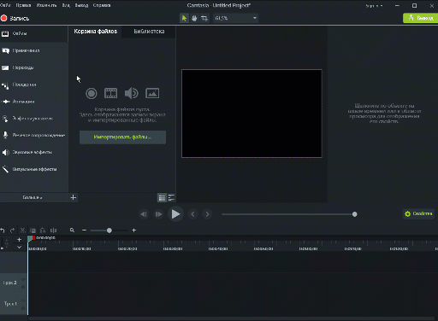Step back to the previous frame
438x321 pixels.
[144, 214]
